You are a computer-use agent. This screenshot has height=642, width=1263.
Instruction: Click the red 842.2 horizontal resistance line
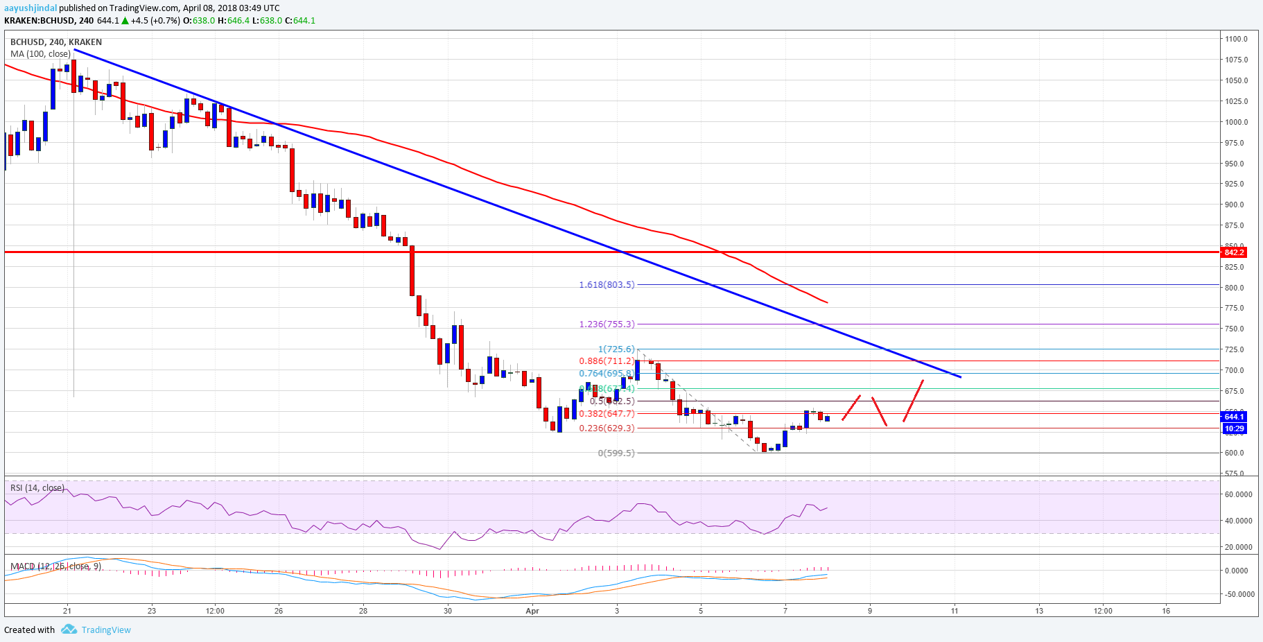coord(277,252)
